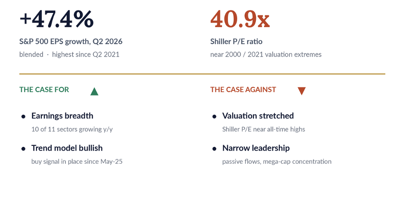Screen dimensions: 404x215
Task: Click Shiller P/E ratio label
Action: (x=236, y=41)
